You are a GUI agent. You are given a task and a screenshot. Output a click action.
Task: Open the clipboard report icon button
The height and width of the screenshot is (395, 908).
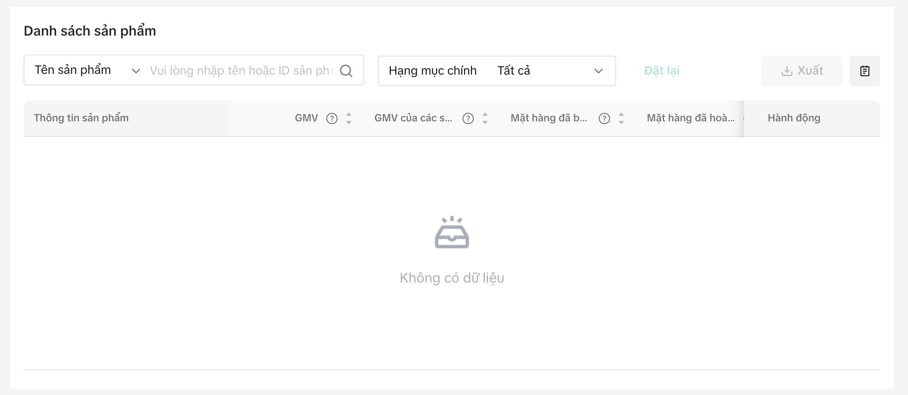pos(865,71)
